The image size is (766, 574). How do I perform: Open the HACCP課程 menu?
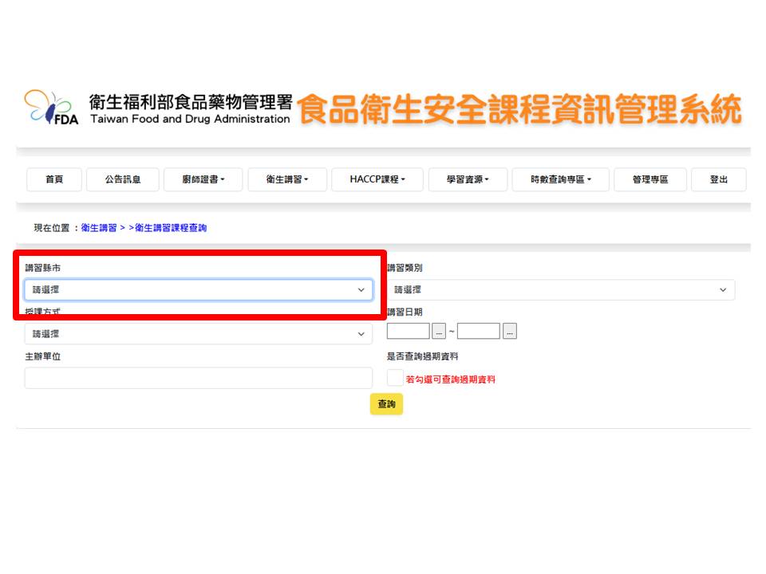(377, 180)
